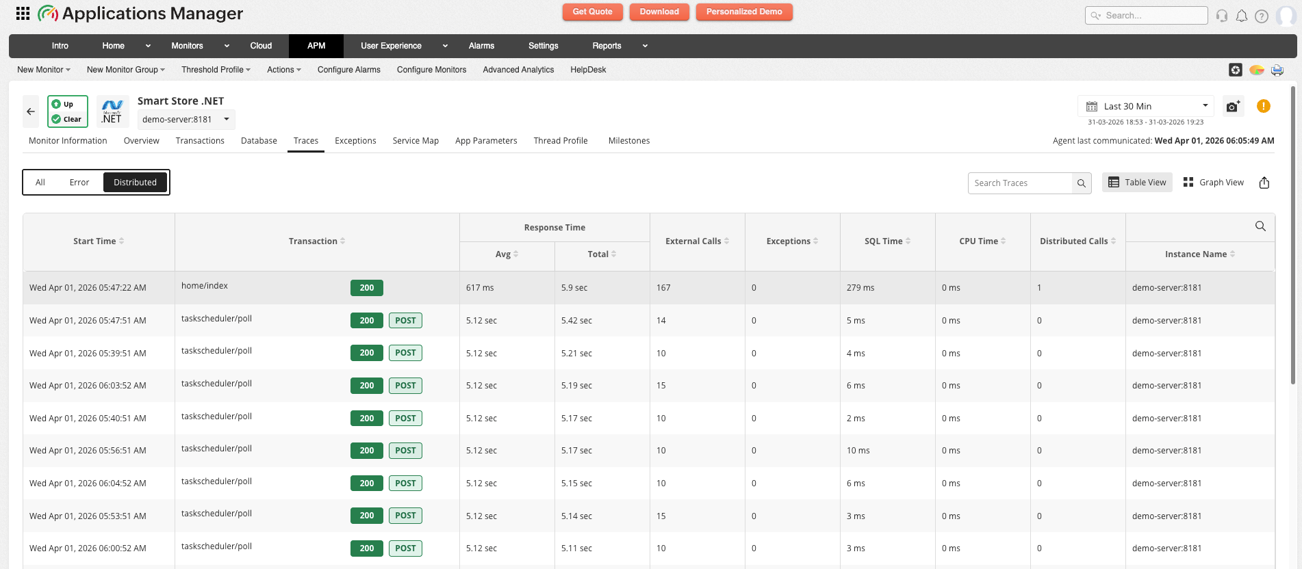
Task: Open the apps grid launcher icon
Action: click(23, 13)
